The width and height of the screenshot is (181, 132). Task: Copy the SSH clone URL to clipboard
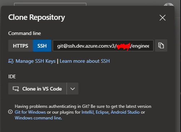tap(161, 45)
